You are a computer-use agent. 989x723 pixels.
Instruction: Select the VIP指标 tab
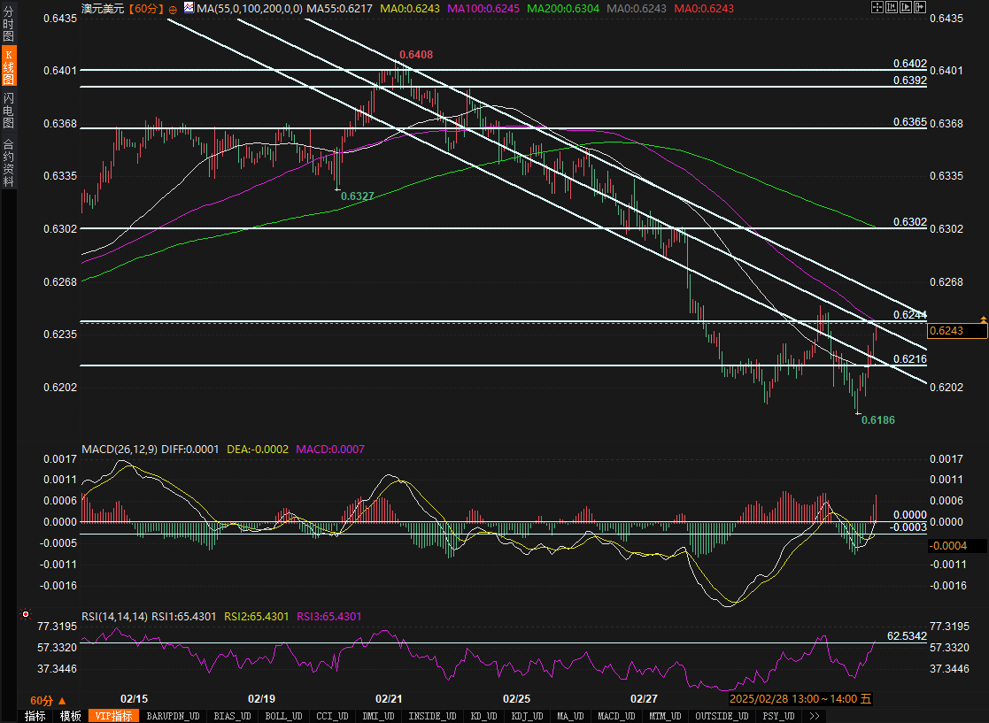113,716
